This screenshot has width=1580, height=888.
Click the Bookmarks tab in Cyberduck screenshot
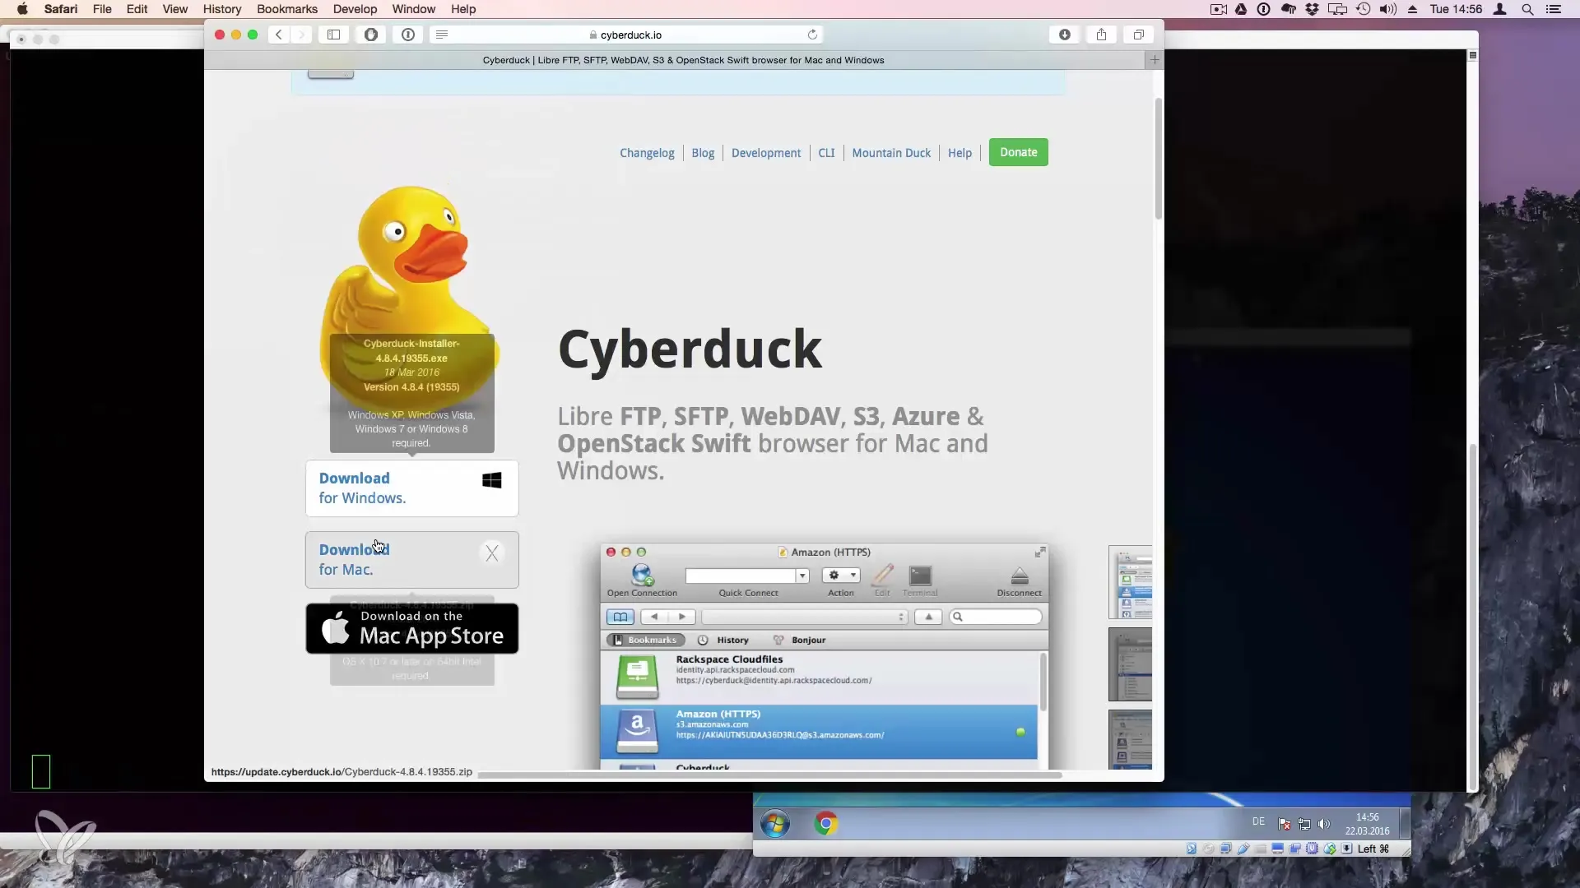pos(646,640)
